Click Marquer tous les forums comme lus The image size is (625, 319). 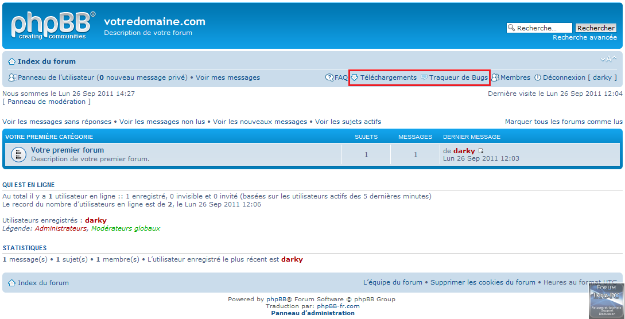[x=563, y=122]
